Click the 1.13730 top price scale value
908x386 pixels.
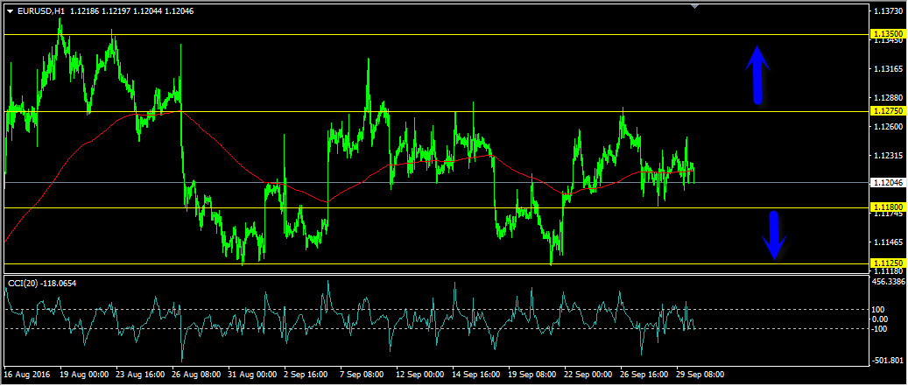click(888, 11)
